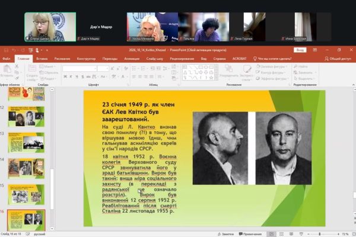Click the Найти find button
Image resolution: width=356 pixels, height=237 pixels.
coord(301,66)
